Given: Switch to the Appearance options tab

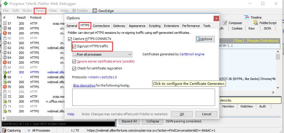Looking at the screenshot, I should 137,26.
